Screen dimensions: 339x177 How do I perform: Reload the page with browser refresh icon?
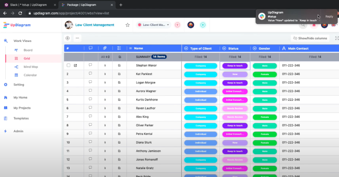pyautogui.click(x=20, y=13)
